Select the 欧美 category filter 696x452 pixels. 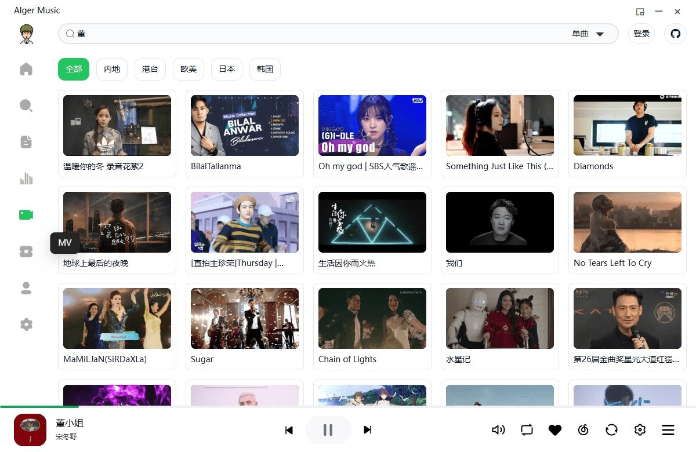[188, 69]
